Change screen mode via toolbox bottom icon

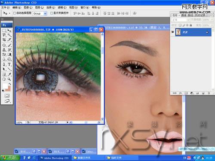(x=7, y=101)
